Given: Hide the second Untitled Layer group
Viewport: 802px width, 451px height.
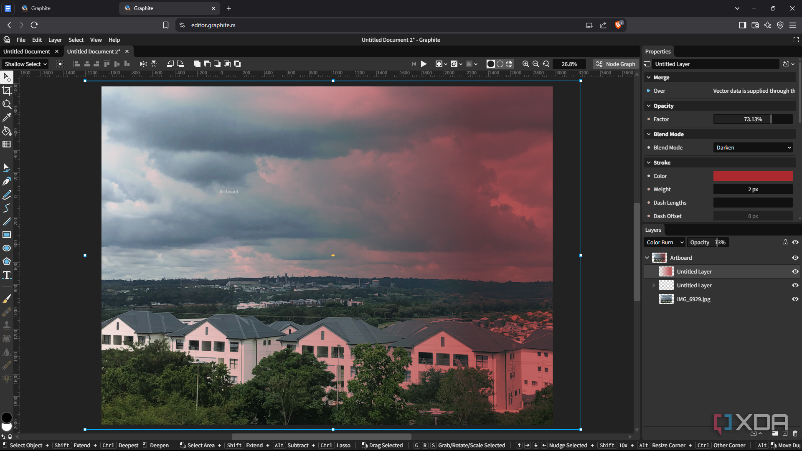Looking at the screenshot, I should [x=795, y=285].
